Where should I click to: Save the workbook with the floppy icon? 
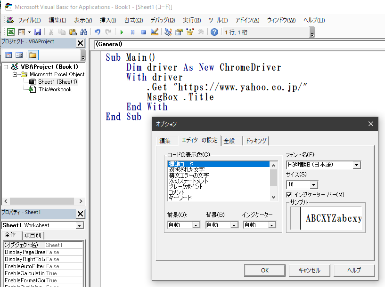pyautogui.click(x=38, y=32)
